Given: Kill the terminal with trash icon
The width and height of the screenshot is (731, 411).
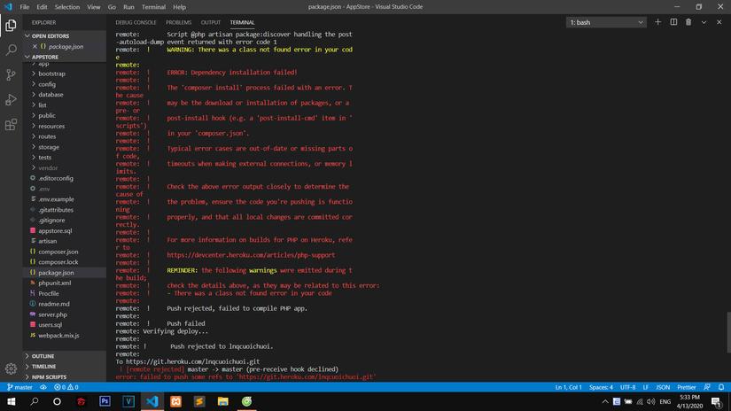Looking at the screenshot, I should point(688,22).
